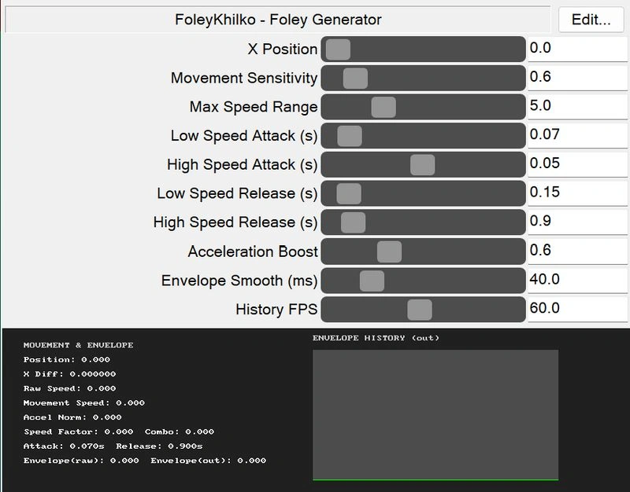Click the 'Raw Speed: 0.000' readout
Viewport: 630px width, 492px height.
click(x=69, y=388)
